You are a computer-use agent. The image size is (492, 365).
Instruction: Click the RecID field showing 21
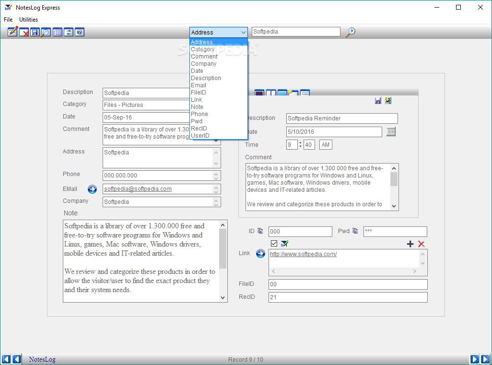point(348,297)
